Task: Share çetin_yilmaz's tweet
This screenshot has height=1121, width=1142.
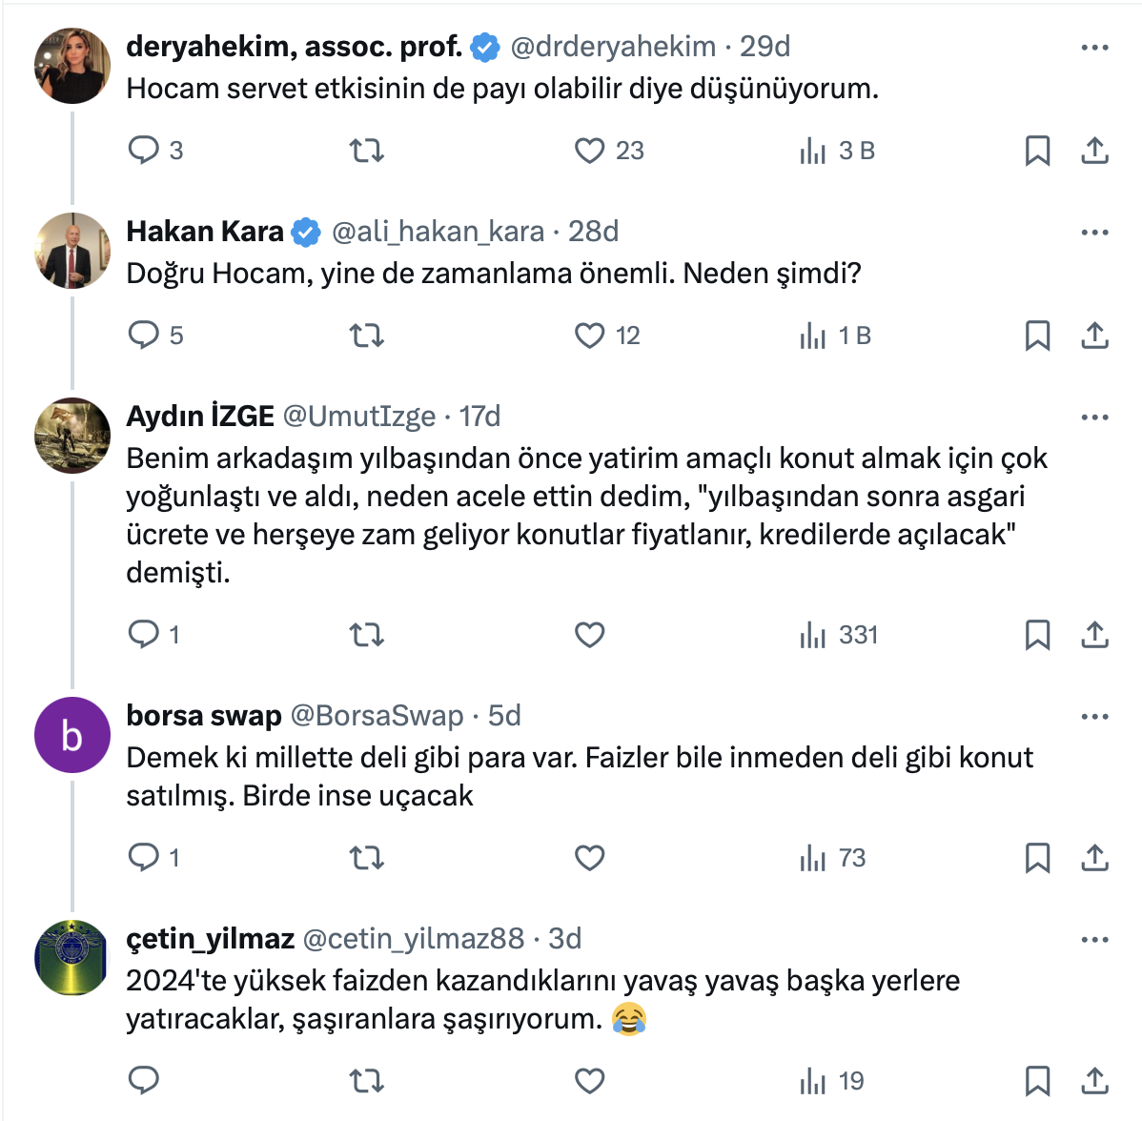Action: pos(1094,1081)
